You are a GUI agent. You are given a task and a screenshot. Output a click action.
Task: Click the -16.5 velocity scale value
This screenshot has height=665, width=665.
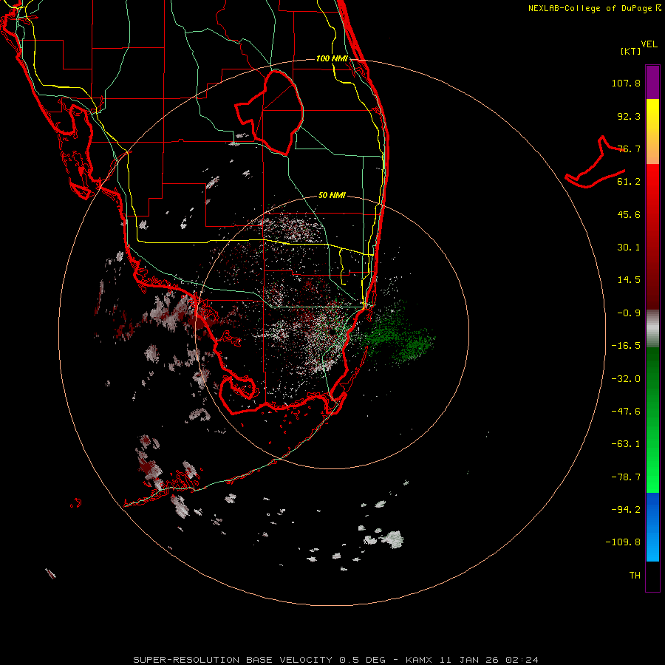626,346
